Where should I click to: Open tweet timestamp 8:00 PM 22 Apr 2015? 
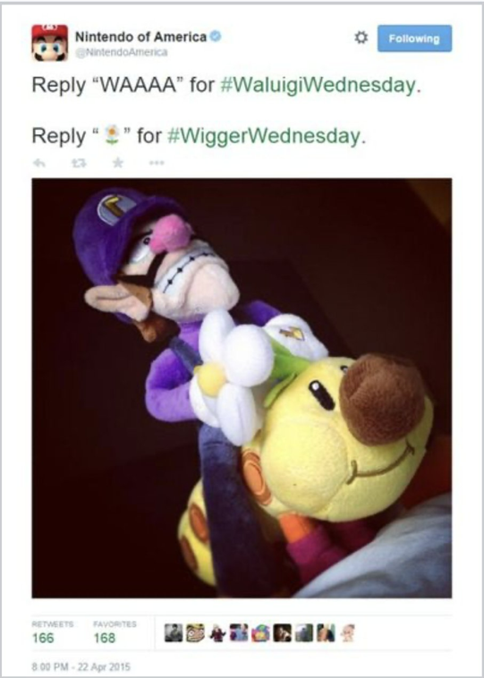(x=81, y=666)
